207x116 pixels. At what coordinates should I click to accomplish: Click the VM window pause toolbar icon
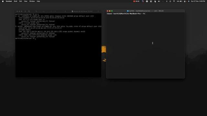click(x=25, y=12)
